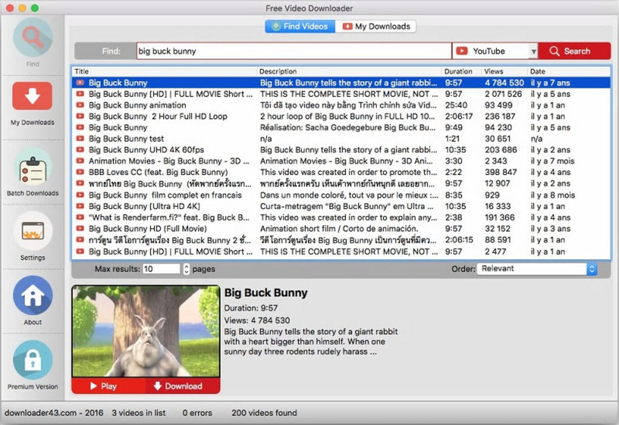Click the 25:40 duration cell
Image resolution: width=619 pixels, height=425 pixels.
coord(456,106)
